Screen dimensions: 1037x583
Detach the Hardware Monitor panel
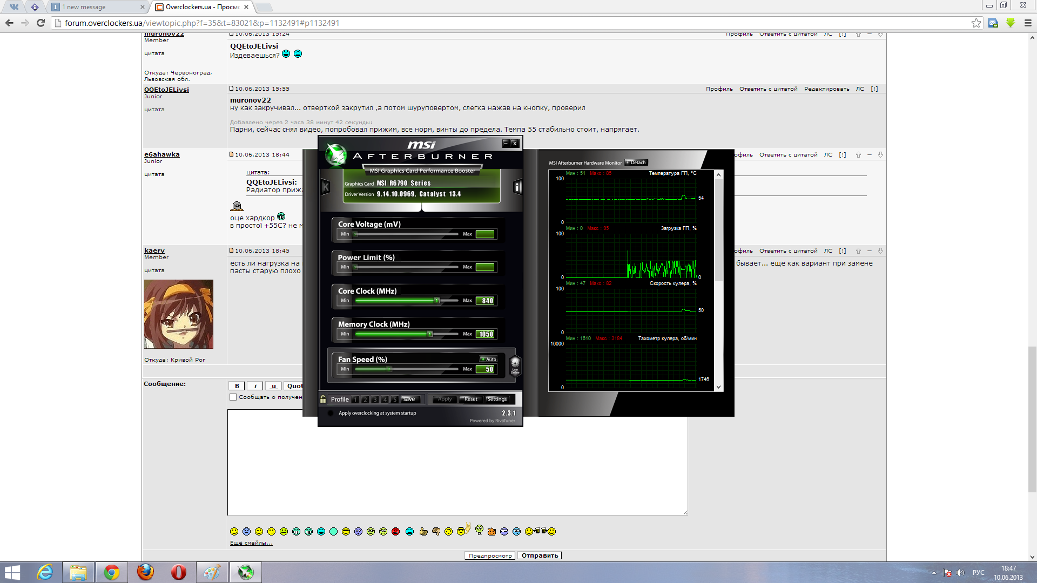[x=636, y=162]
